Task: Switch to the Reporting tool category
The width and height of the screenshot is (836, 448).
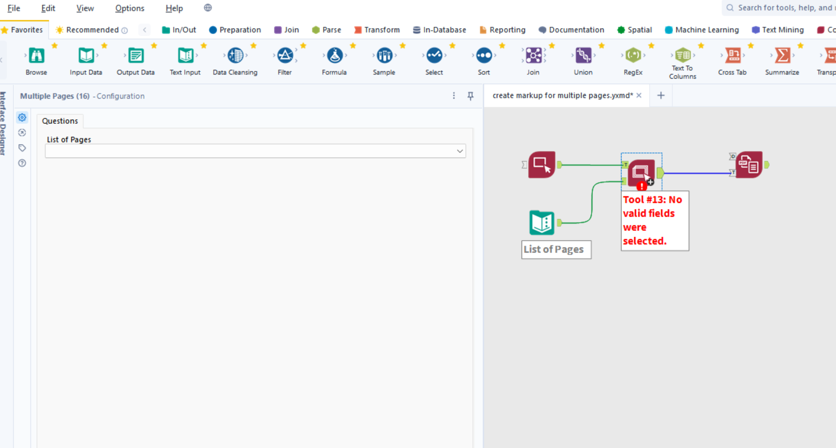Action: [502, 29]
